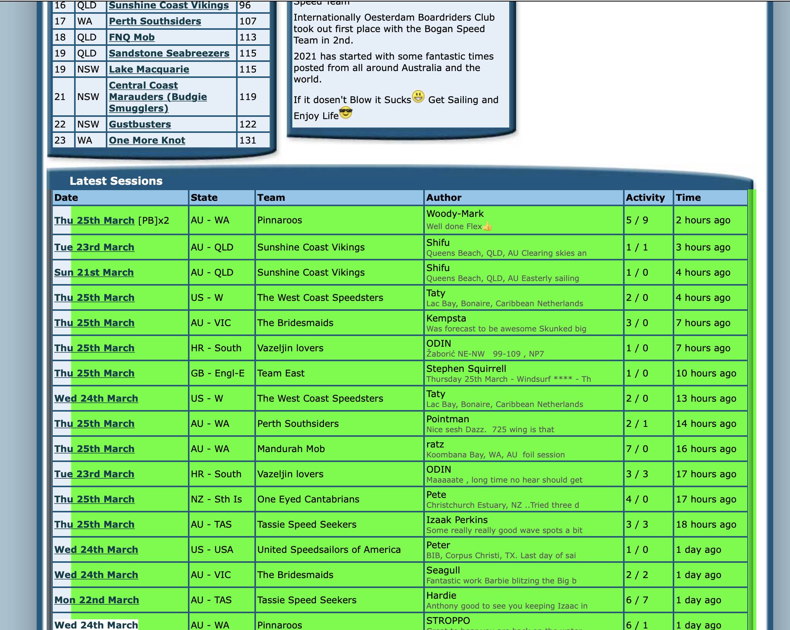This screenshot has height=630, width=790.
Task: Click the Date column header
Action: pos(66,197)
